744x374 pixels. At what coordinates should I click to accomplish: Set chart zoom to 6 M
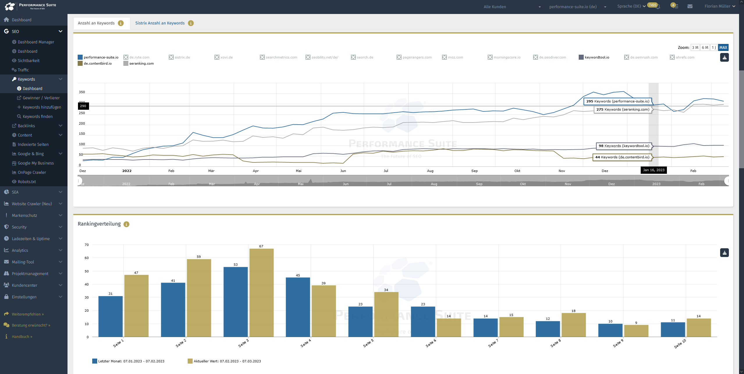coord(705,47)
